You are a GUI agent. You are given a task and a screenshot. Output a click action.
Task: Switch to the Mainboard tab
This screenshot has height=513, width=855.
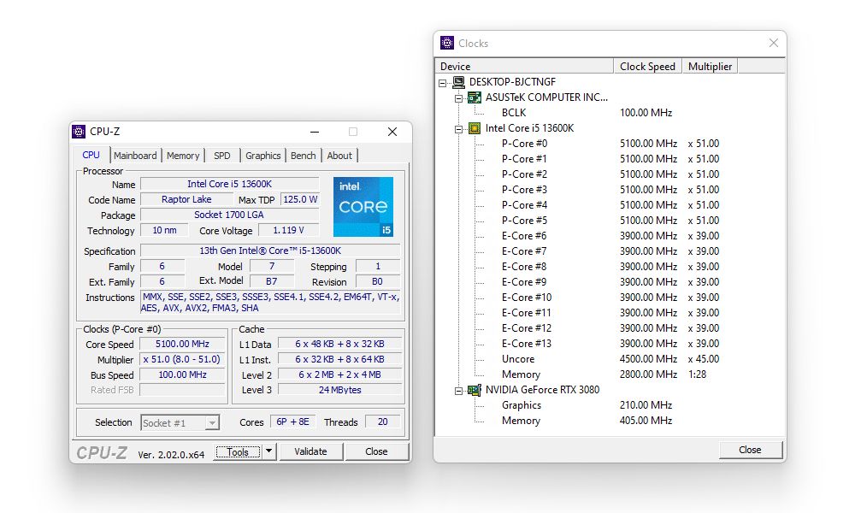click(x=135, y=156)
